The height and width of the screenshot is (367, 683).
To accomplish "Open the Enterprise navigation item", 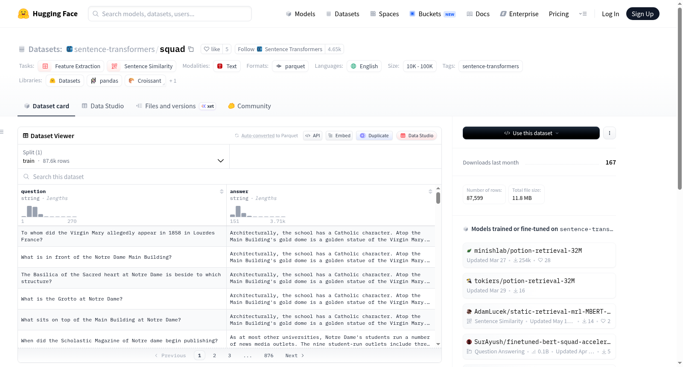I will coord(519,14).
